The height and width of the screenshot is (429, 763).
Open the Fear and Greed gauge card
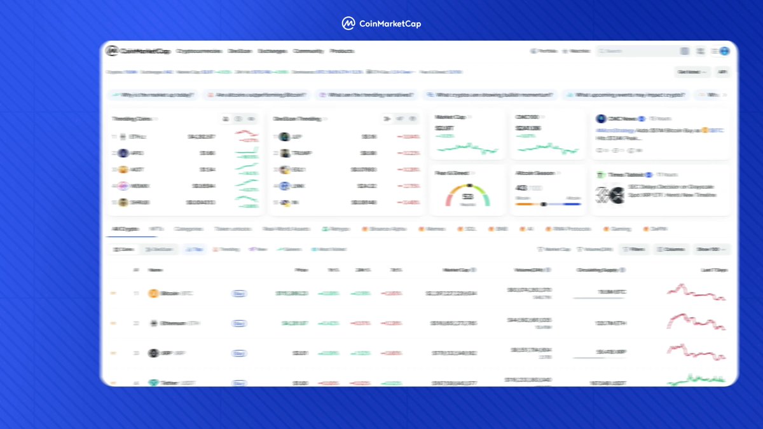click(467, 191)
